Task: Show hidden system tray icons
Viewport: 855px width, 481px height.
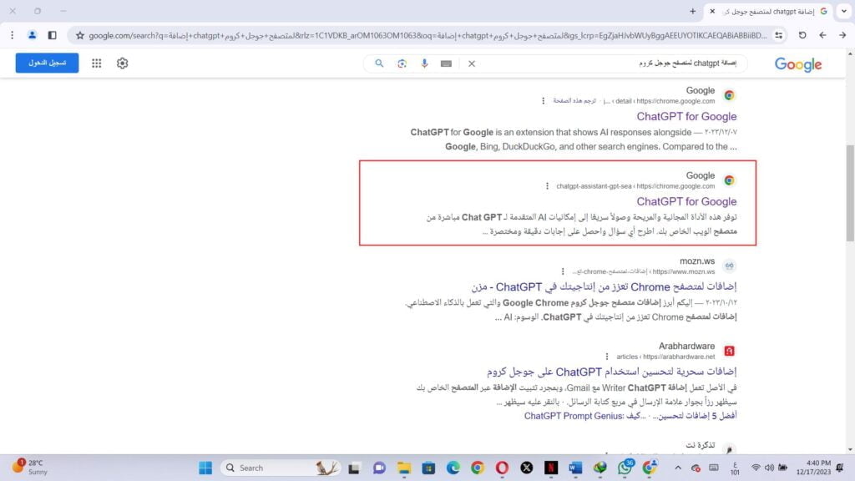Action: [678, 468]
